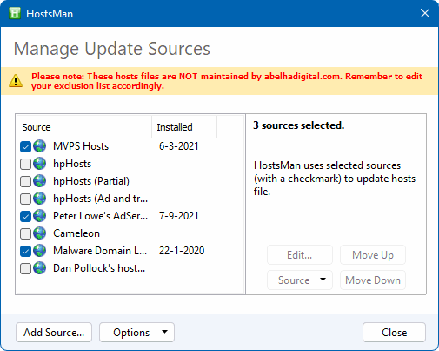Open the Source dropdown button
Image resolution: width=439 pixels, height=351 pixels.
[x=300, y=280]
